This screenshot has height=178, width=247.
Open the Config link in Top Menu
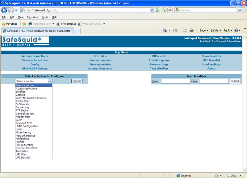tap(35, 64)
